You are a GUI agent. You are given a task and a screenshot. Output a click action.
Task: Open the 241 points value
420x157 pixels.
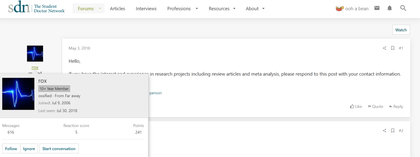click(139, 132)
